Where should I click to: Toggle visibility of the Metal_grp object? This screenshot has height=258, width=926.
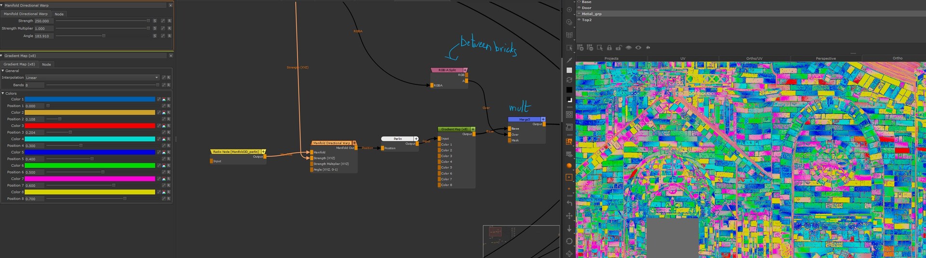579,14
